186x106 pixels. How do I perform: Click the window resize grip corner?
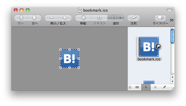(x=173, y=89)
